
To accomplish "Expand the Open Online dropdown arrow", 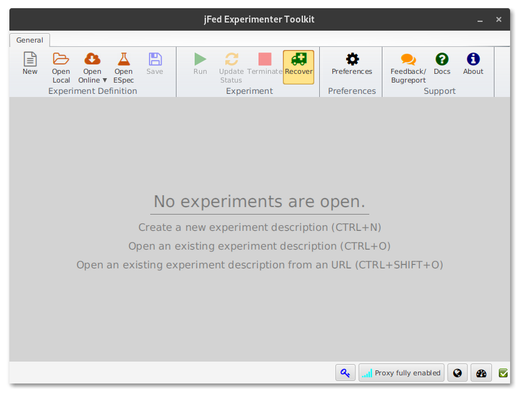I will click(x=105, y=80).
